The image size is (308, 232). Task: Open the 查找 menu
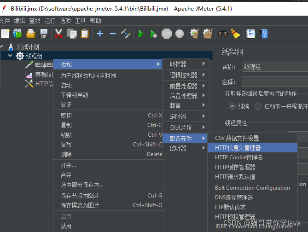[x=35, y=21]
